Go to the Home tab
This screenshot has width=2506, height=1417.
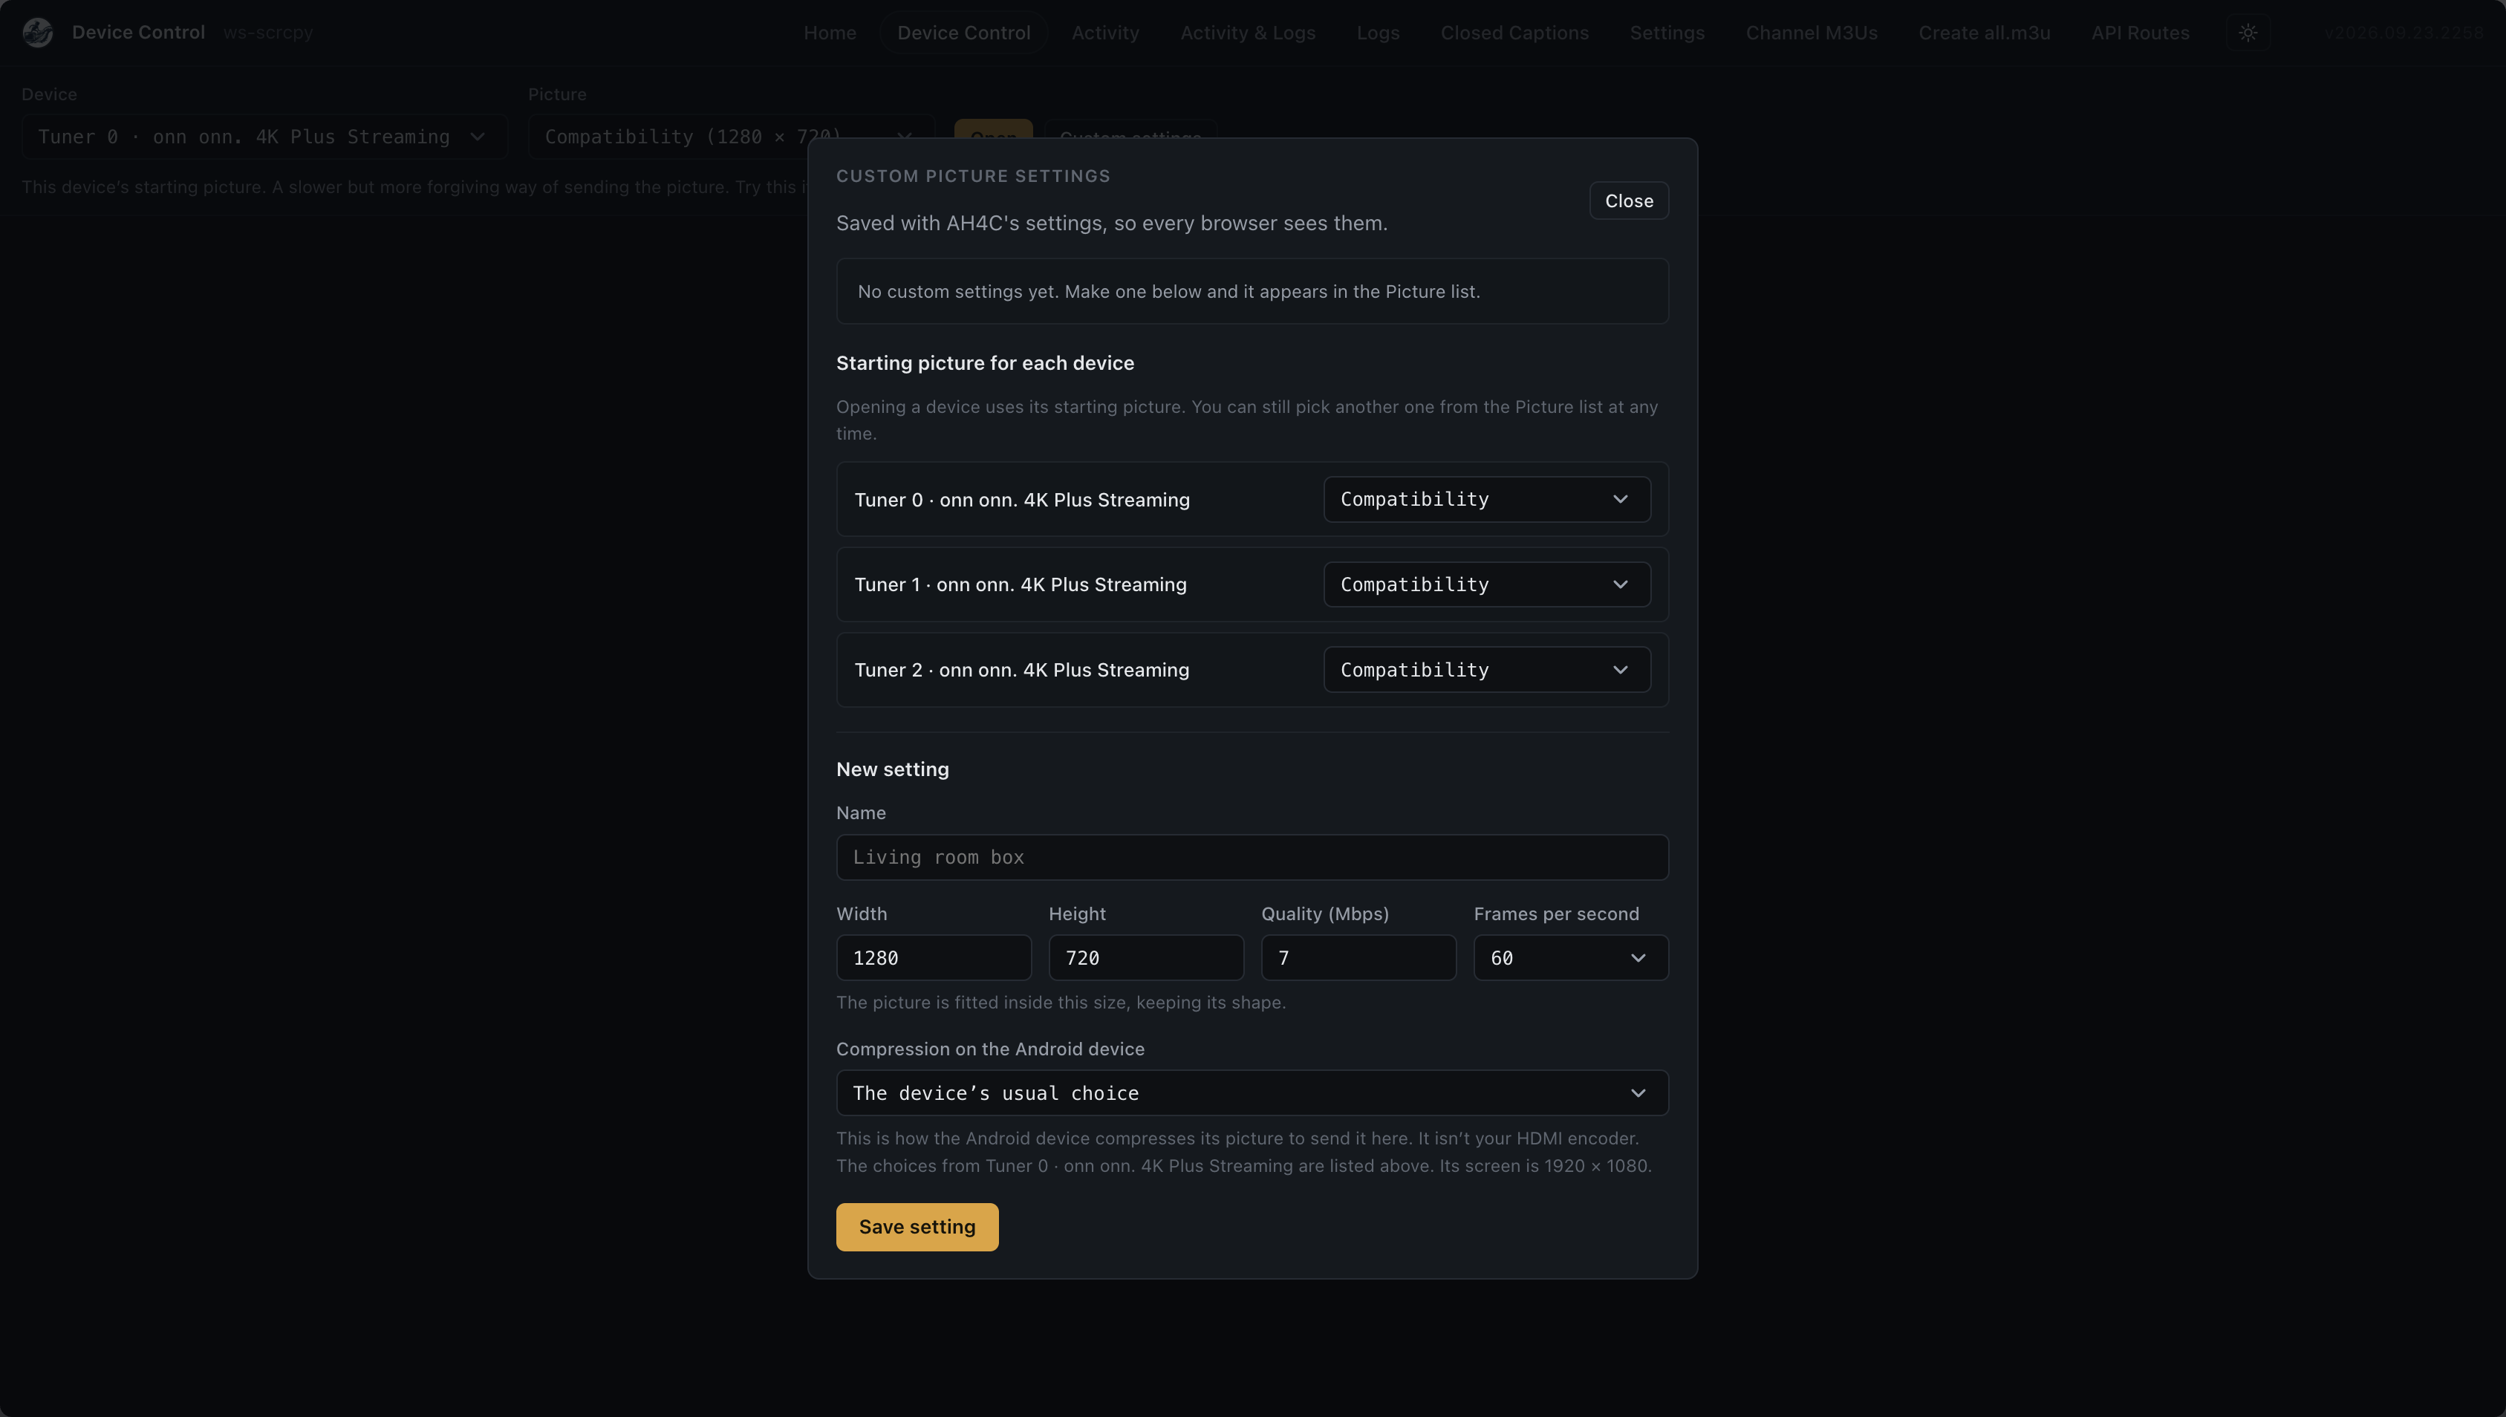829,32
